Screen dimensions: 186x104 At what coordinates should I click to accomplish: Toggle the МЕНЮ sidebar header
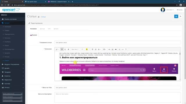click(4, 15)
